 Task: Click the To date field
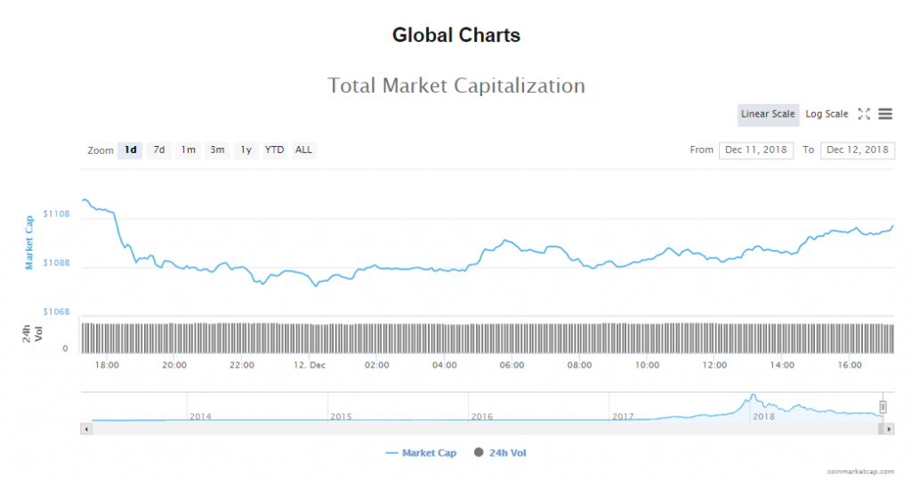pos(858,150)
